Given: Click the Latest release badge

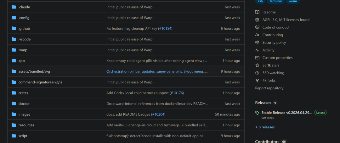Looking at the screenshot, I should [320, 113].
